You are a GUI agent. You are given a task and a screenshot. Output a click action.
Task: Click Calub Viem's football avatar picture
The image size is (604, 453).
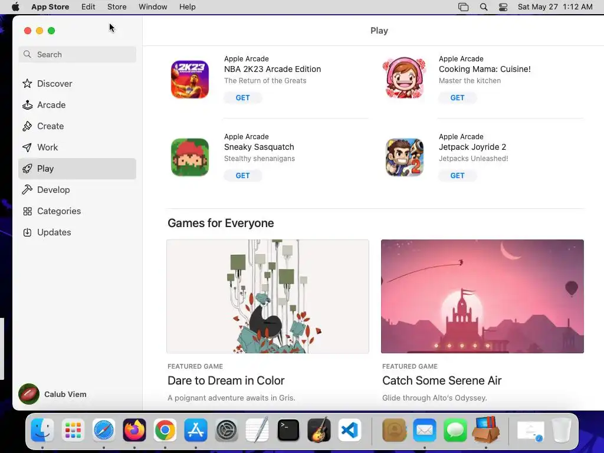pos(29,394)
